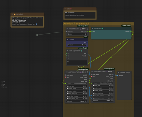Click the video path field on right Load Video
142x117 pixels.
(103, 83)
